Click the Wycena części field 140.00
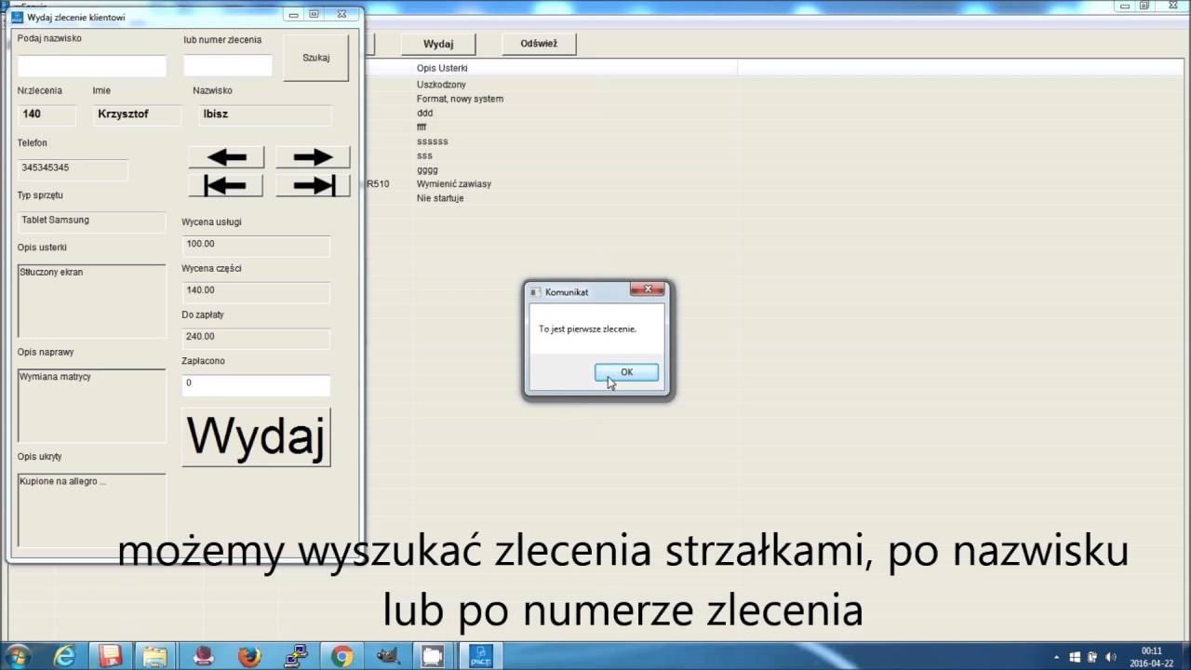The image size is (1191, 670). pos(256,291)
